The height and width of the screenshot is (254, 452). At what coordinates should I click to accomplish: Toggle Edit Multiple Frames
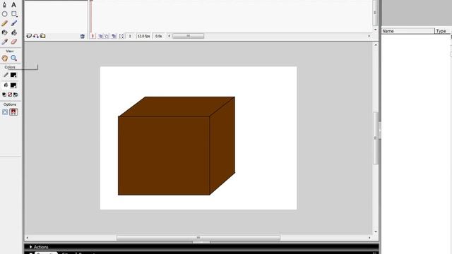[114, 36]
